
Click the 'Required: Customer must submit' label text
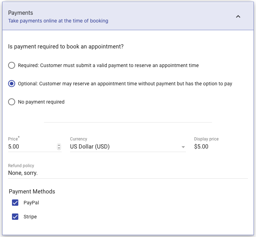[x=108, y=65]
